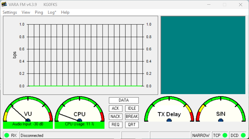Click the green DCD status light

tap(243, 135)
